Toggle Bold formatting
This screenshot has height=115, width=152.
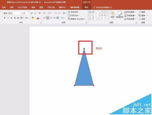tap(5, 18)
